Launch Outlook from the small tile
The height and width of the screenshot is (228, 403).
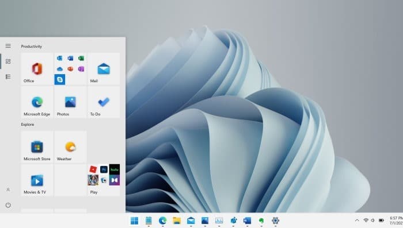(x=60, y=58)
